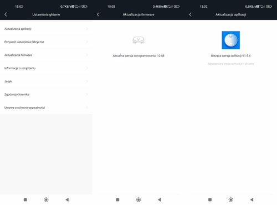Tap back arrow on Aktualizacja firmware screen
Image resolution: width=277 pixels, height=205 pixels.
click(x=98, y=14)
